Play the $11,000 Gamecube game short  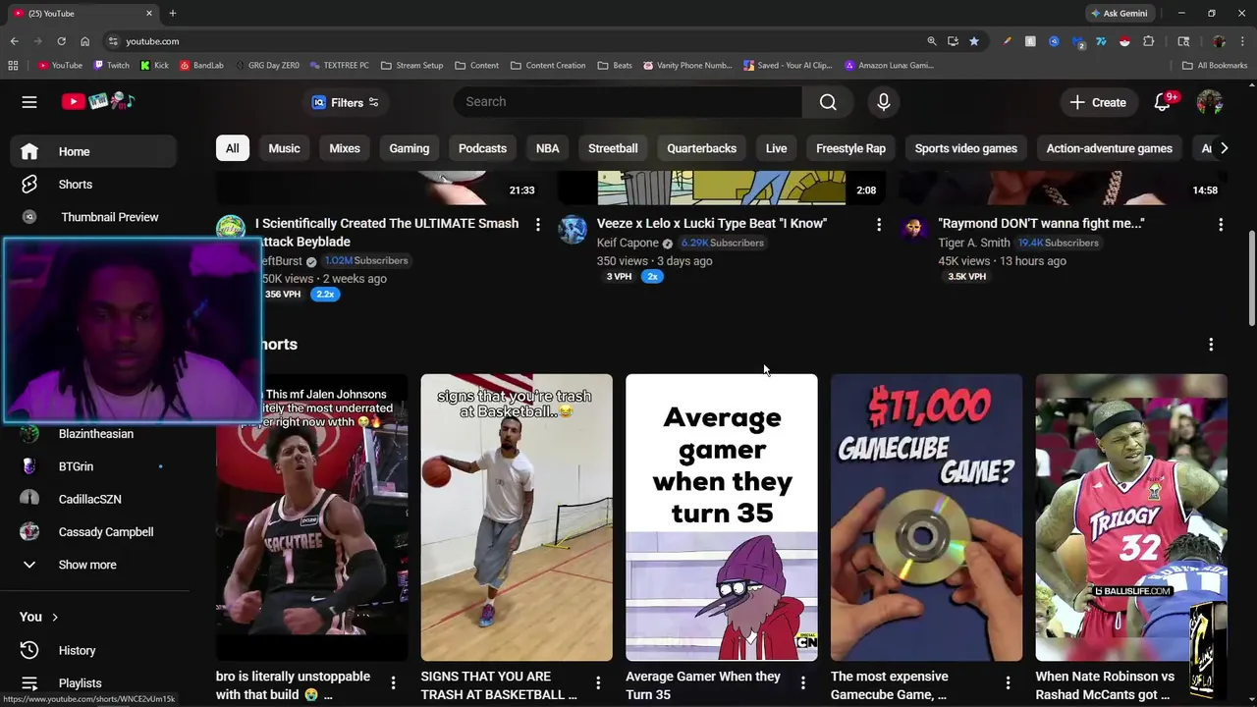coord(926,517)
